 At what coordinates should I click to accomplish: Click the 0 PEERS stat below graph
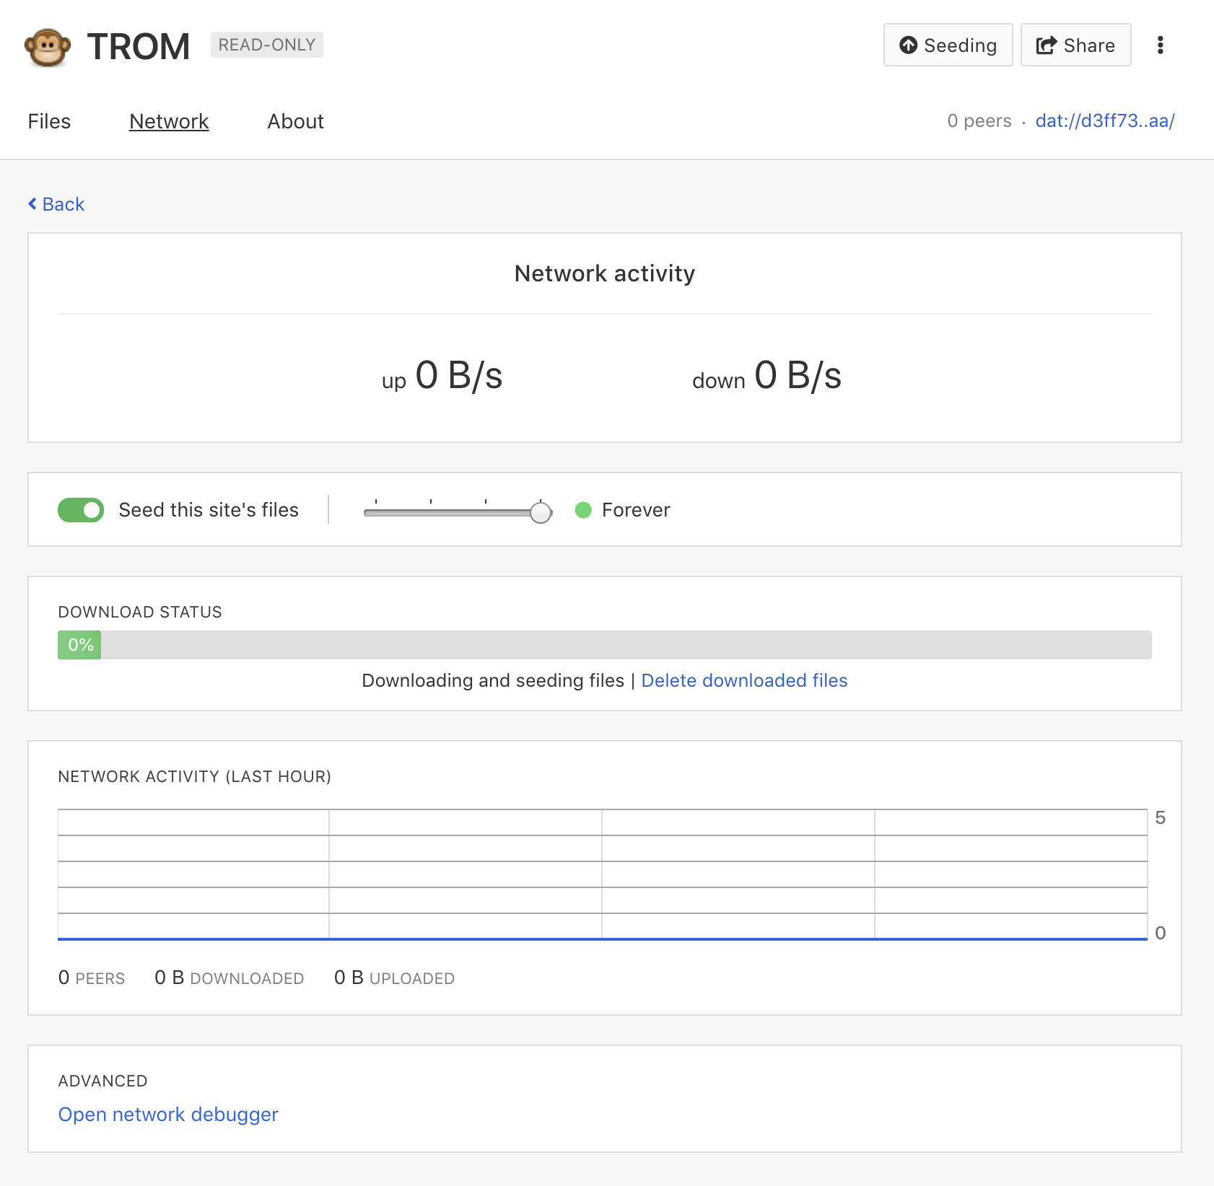(x=92, y=978)
